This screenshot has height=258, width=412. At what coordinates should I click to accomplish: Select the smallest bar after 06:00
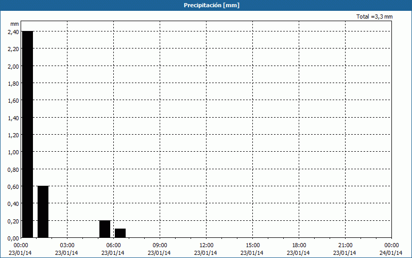(x=121, y=233)
